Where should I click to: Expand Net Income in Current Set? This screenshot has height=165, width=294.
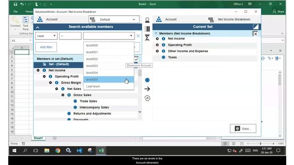(x=157, y=38)
